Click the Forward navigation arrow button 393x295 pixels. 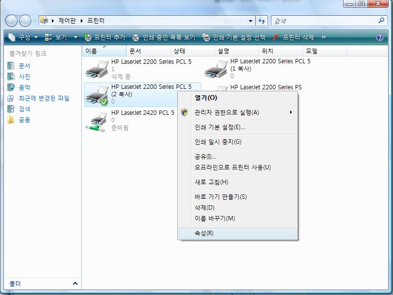25,21
